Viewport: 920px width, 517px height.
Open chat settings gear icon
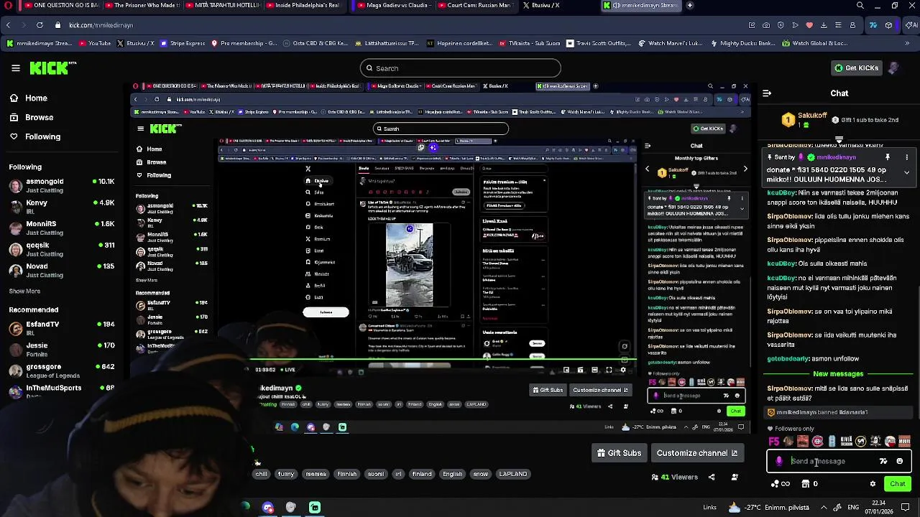tap(873, 484)
